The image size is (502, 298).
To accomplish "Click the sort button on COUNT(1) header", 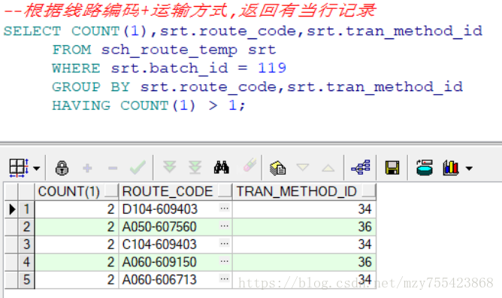I will coord(111,191).
